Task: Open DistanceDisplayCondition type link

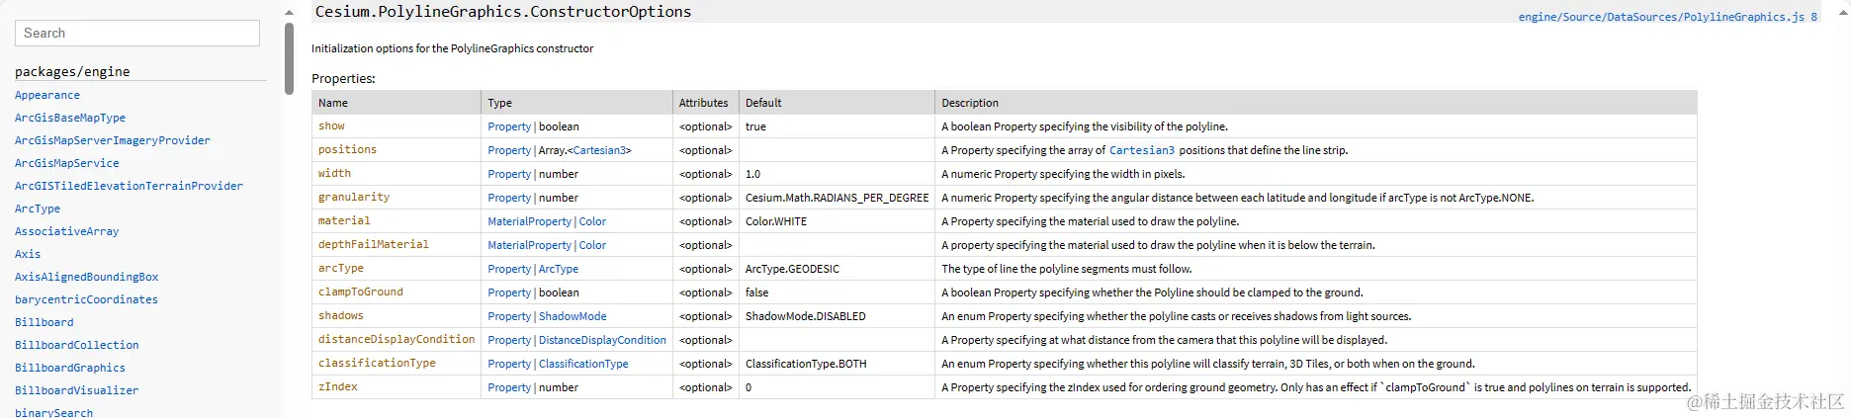Action: coord(602,340)
